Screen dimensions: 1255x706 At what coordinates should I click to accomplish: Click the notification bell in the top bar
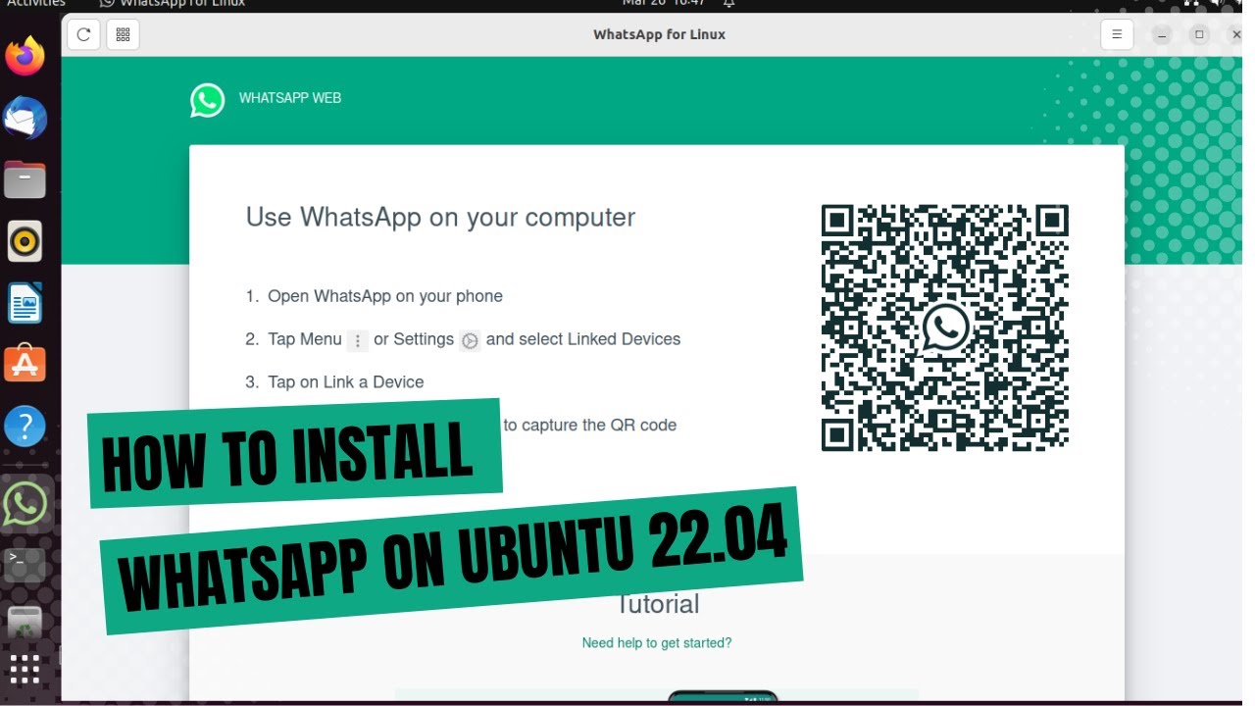[x=729, y=4]
